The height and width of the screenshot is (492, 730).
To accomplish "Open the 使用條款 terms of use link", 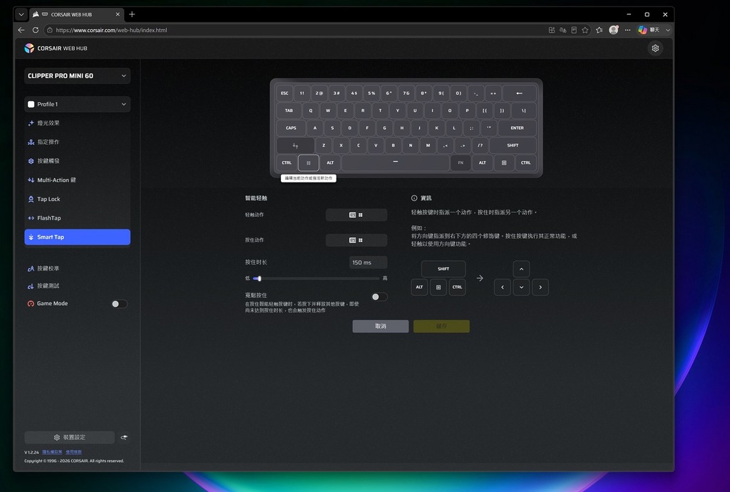I will click(73, 452).
